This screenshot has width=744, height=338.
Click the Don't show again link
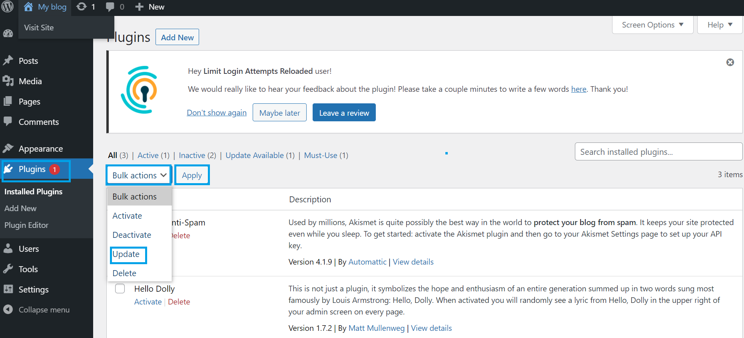[217, 113]
